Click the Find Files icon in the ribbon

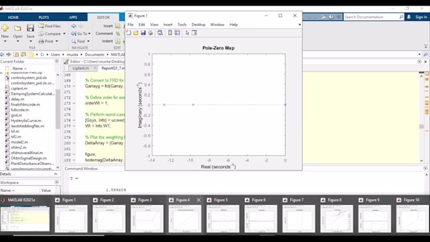tap(41, 26)
